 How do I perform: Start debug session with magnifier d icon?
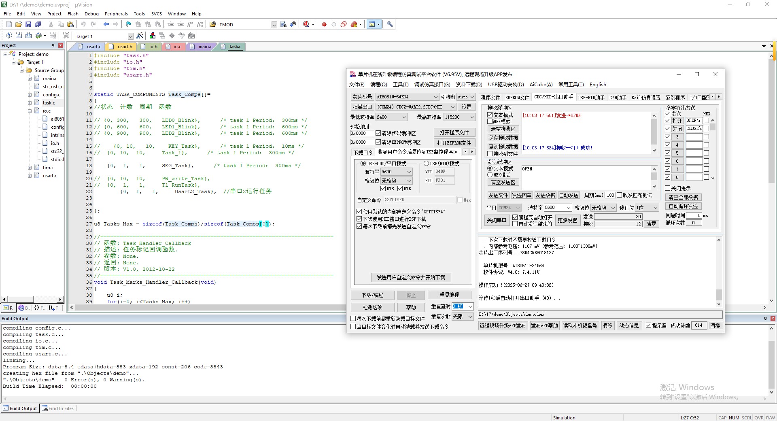point(306,24)
